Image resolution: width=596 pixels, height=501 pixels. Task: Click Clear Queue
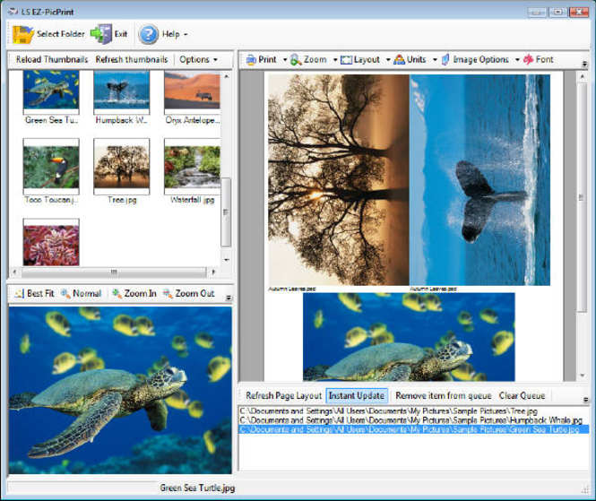coord(522,396)
